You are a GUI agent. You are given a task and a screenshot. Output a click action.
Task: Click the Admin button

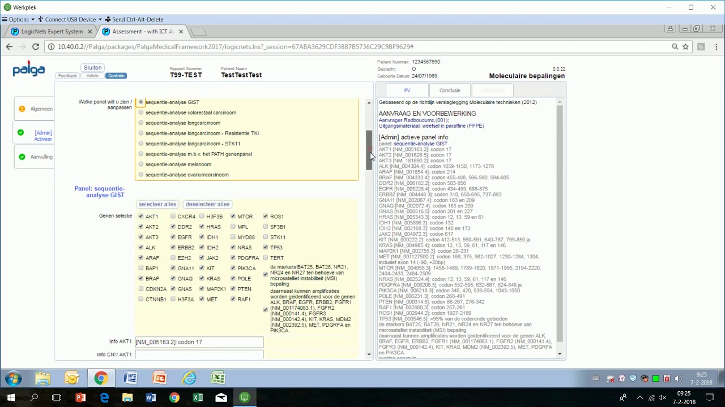coord(92,76)
